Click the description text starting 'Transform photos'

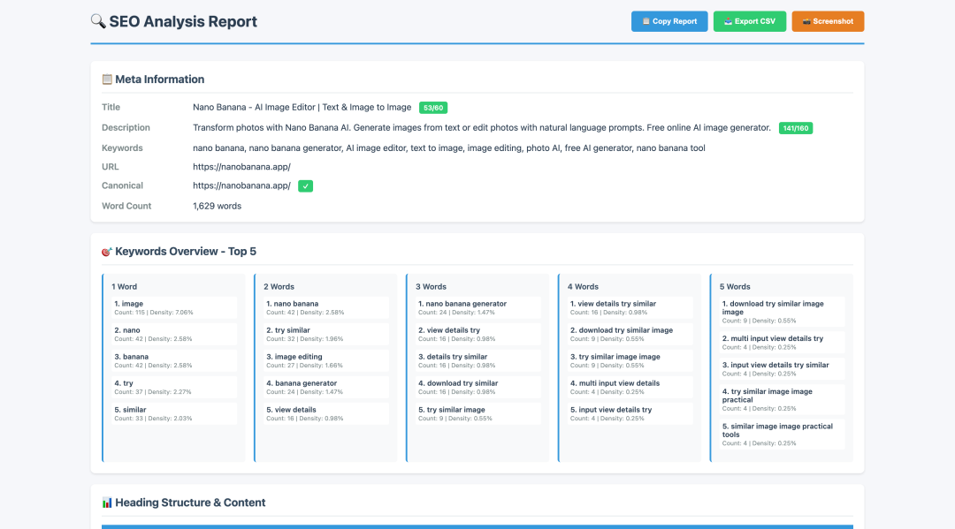pyautogui.click(x=482, y=128)
